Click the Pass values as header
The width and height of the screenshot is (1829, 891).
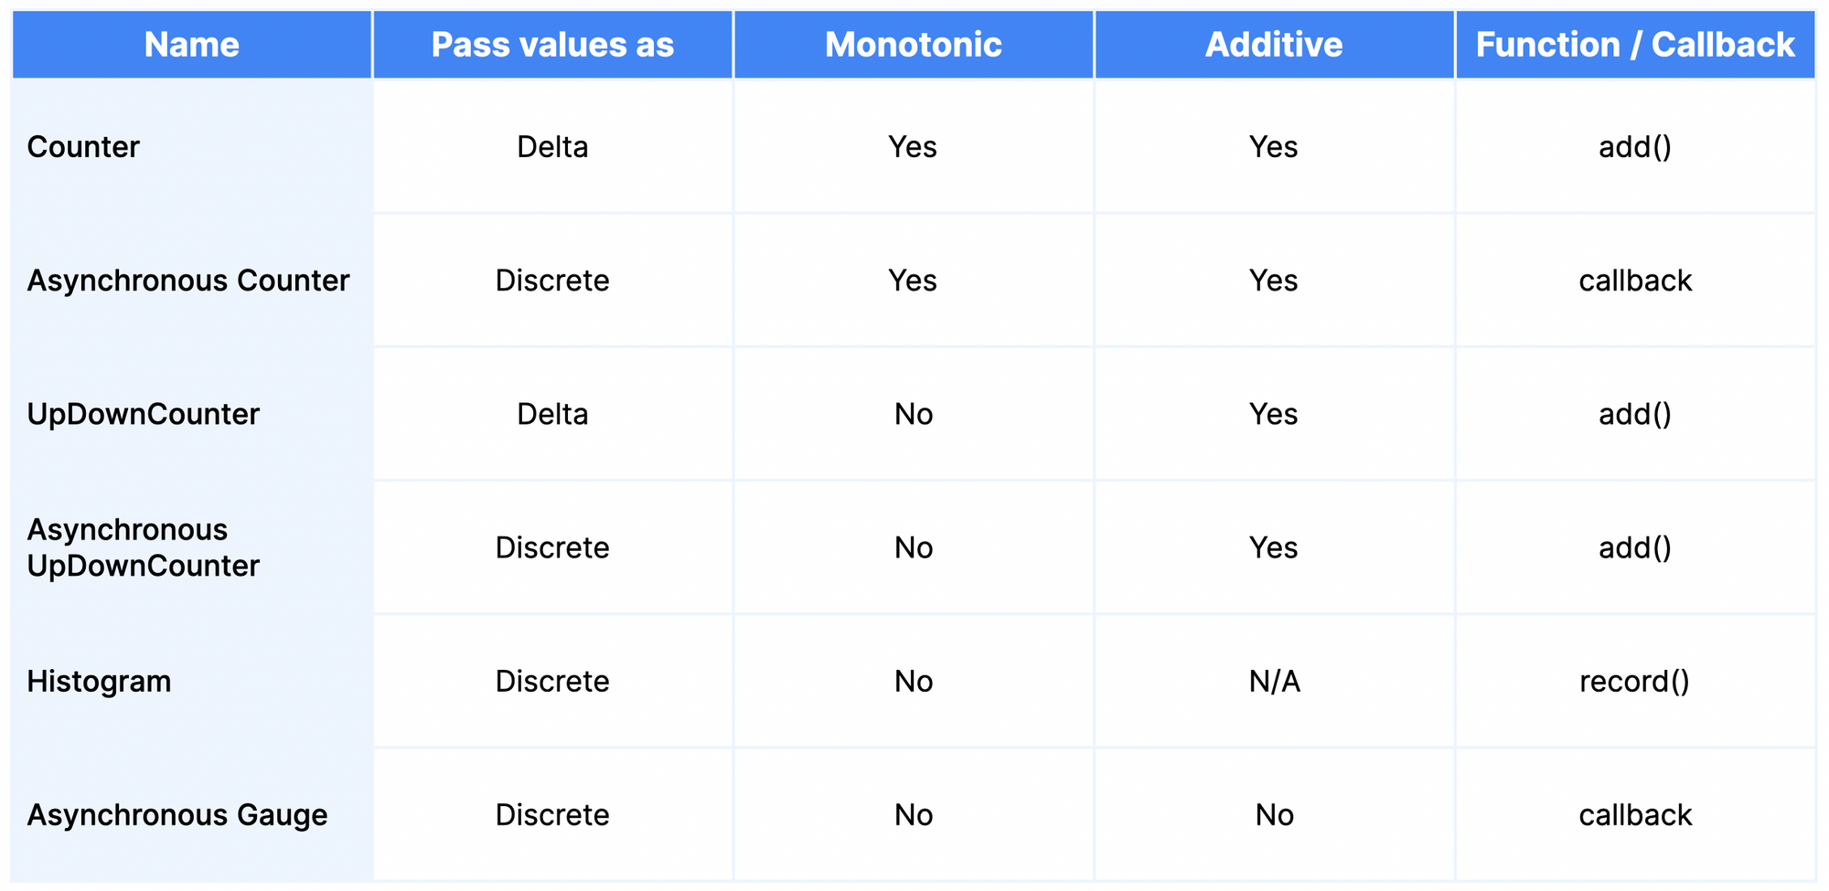pos(552,45)
